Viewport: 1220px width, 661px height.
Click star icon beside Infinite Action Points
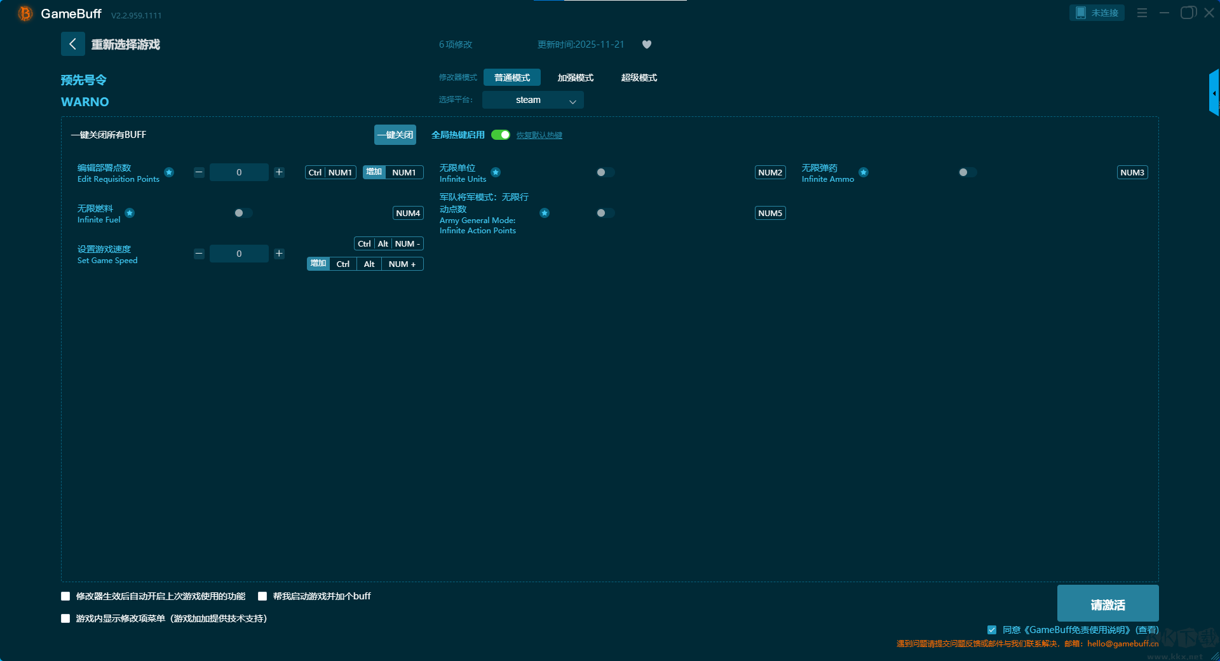(x=545, y=213)
